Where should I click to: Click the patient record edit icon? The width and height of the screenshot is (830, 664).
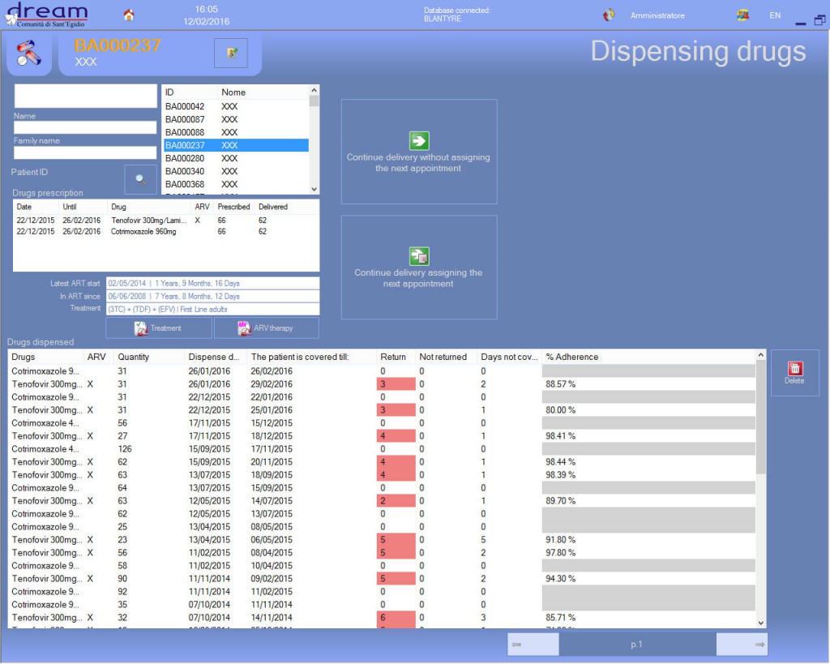point(231,53)
